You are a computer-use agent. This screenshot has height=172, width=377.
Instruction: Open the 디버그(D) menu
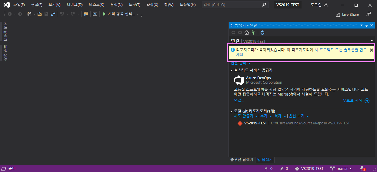[75, 5]
